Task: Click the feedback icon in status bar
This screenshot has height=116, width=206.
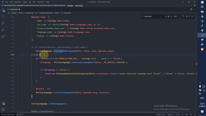Action: [191, 115]
